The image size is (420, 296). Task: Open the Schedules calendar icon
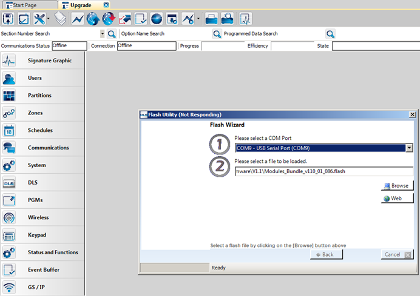pos(9,131)
